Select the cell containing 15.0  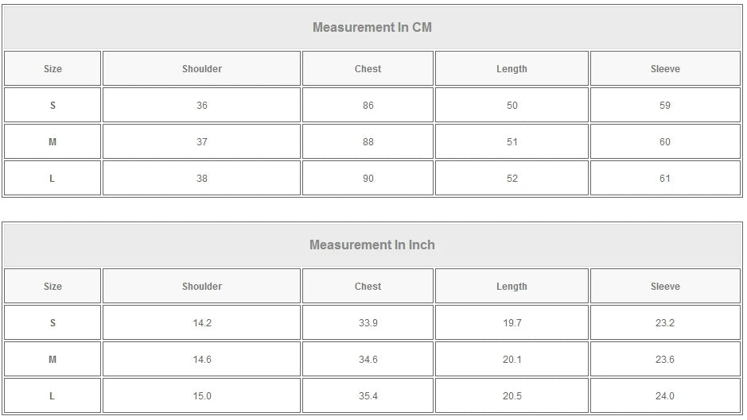(202, 396)
